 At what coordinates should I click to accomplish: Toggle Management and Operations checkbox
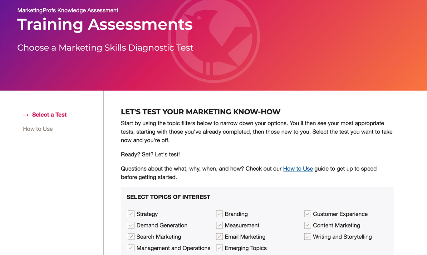tap(131, 248)
